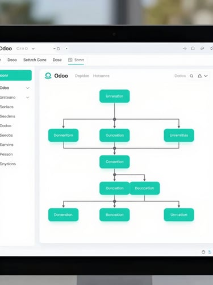Select the Dose tab
Image resolution: width=213 pixels, height=285 pixels.
click(x=57, y=60)
